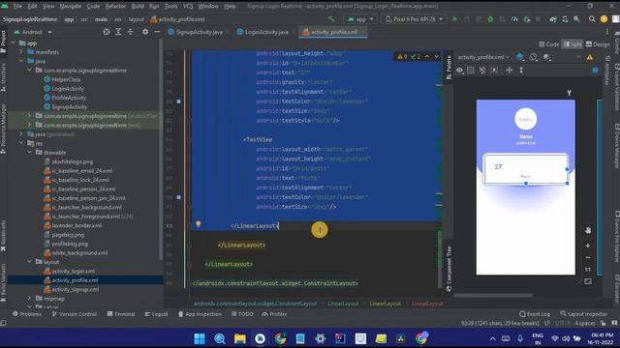
Task: Switch editor to Split view mode
Action: click(x=573, y=44)
